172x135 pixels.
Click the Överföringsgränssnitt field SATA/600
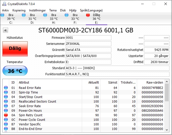88,56
